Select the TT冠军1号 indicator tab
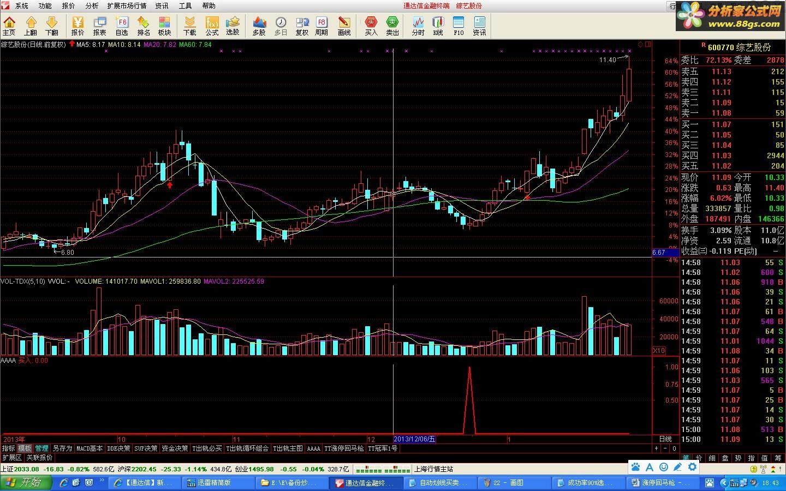Image resolution: width=786 pixels, height=491 pixels. (383, 448)
